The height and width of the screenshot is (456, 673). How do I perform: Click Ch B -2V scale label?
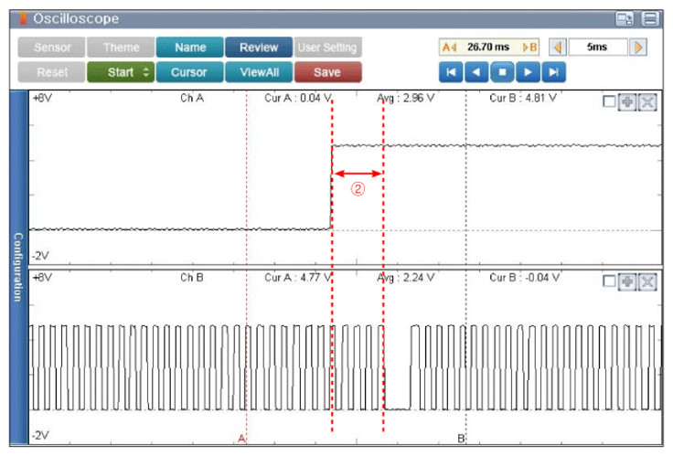[41, 435]
